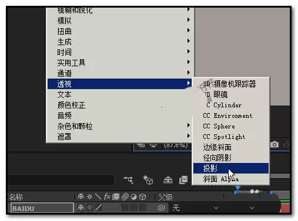Click the fx column header icon
Viewport: 298px width, 221px height.
(107, 196)
